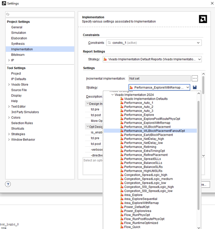Screen dimensions: 215x229
Task: Choose Congestion_SpreadLogic_high strategy
Action: tap(145, 175)
